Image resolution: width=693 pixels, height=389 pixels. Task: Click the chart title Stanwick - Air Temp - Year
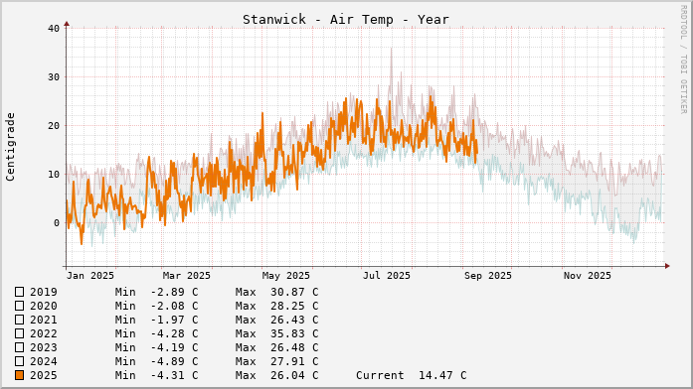346,20
